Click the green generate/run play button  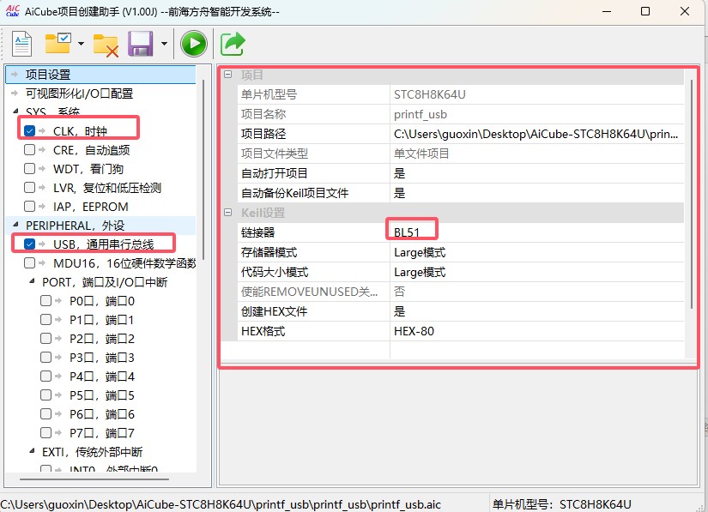coord(194,44)
